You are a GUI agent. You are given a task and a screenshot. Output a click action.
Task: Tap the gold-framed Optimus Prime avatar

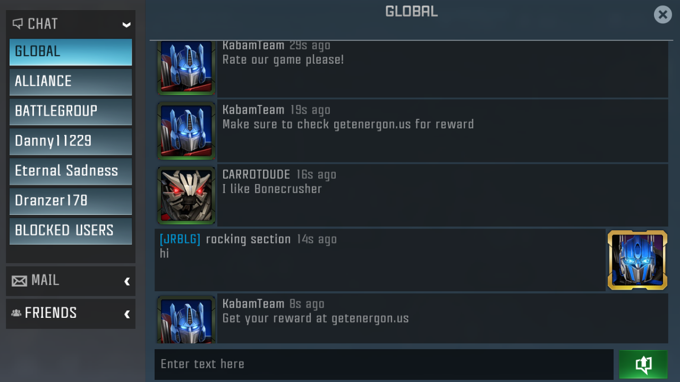point(637,260)
